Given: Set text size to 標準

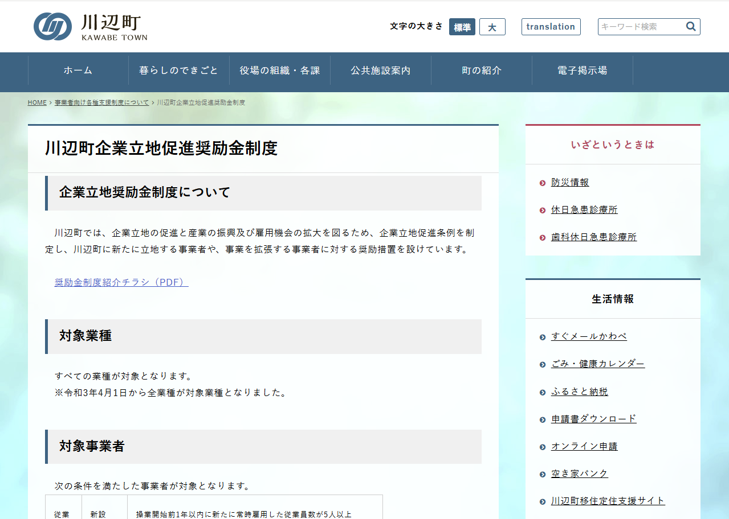Looking at the screenshot, I should tap(462, 27).
